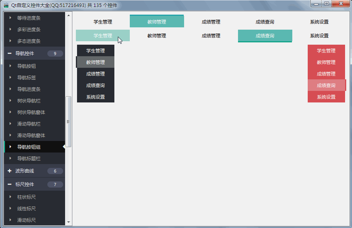
Task: Minimize the Qt controls window
Action: [316, 4]
